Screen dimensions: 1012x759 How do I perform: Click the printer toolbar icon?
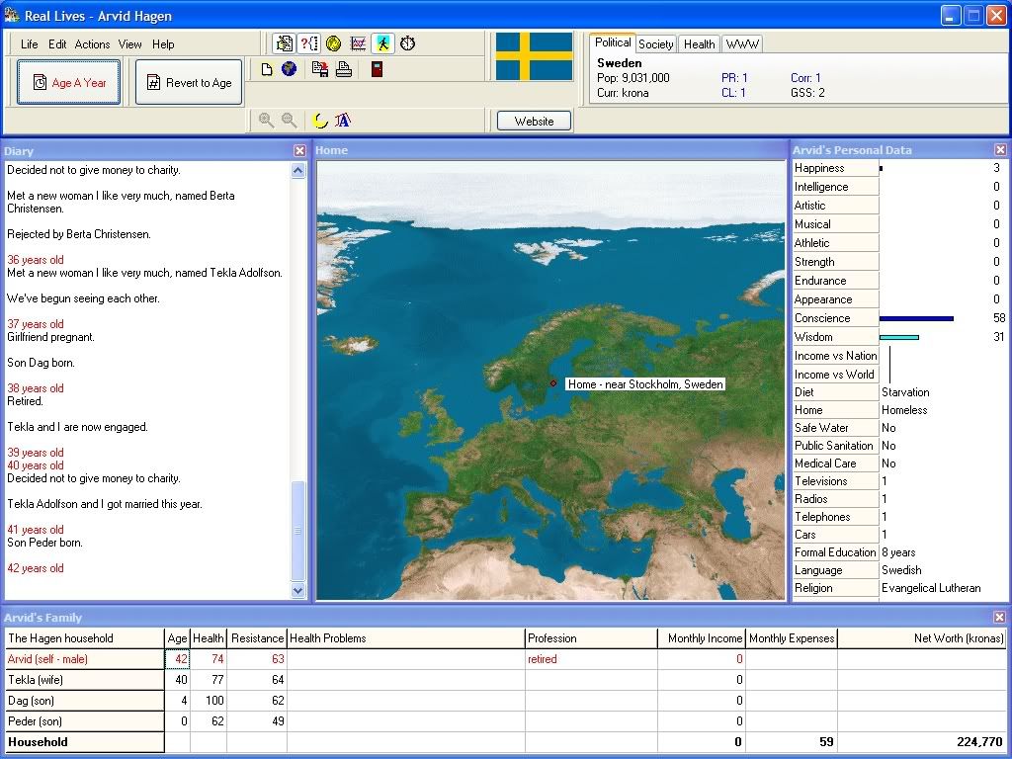point(343,69)
